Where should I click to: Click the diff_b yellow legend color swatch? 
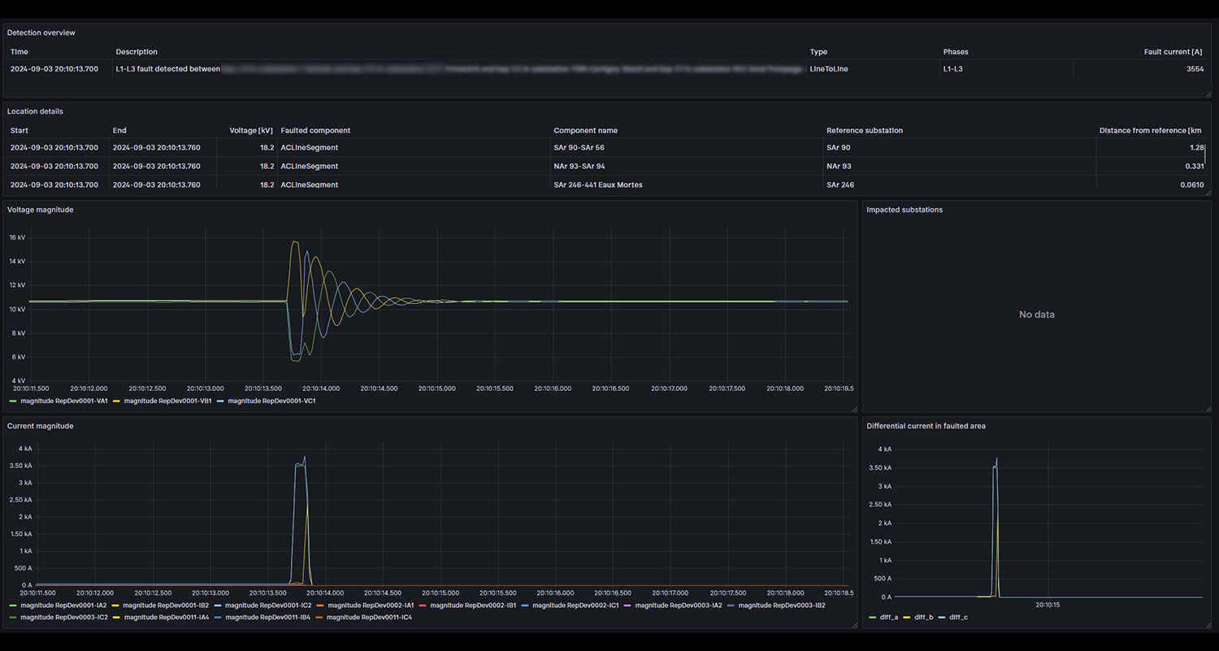pyautogui.click(x=906, y=617)
